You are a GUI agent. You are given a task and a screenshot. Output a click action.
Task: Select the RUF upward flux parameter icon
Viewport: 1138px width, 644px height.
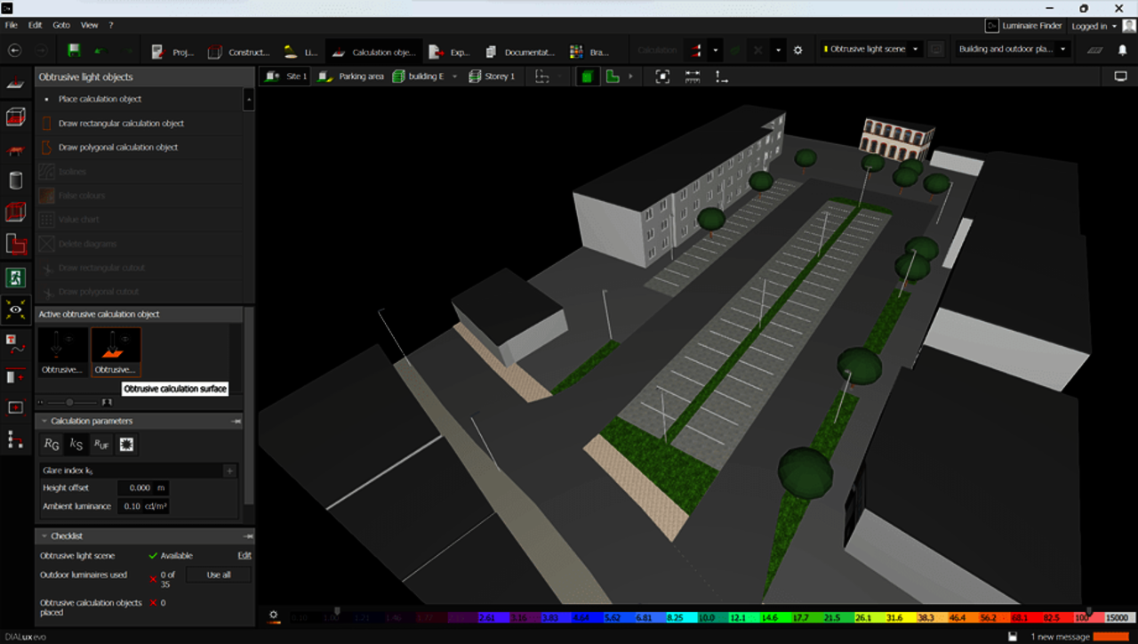coord(101,444)
